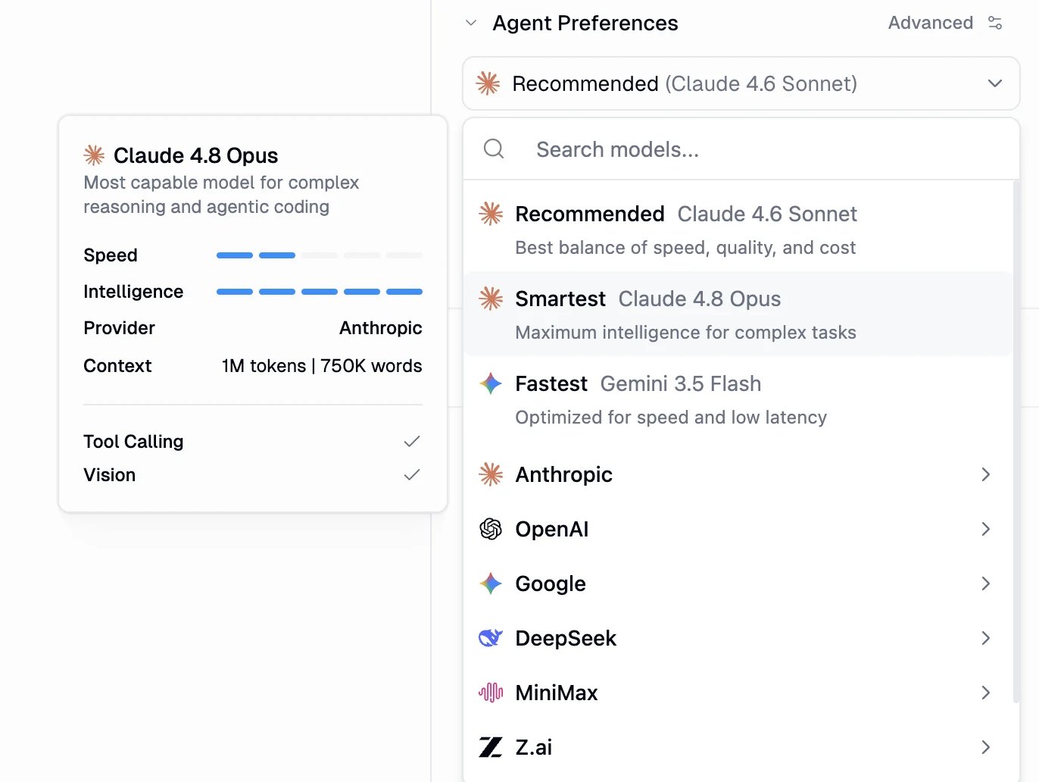The image size is (1039, 782).
Task: Click the DeepSeek whale icon
Action: point(491,638)
